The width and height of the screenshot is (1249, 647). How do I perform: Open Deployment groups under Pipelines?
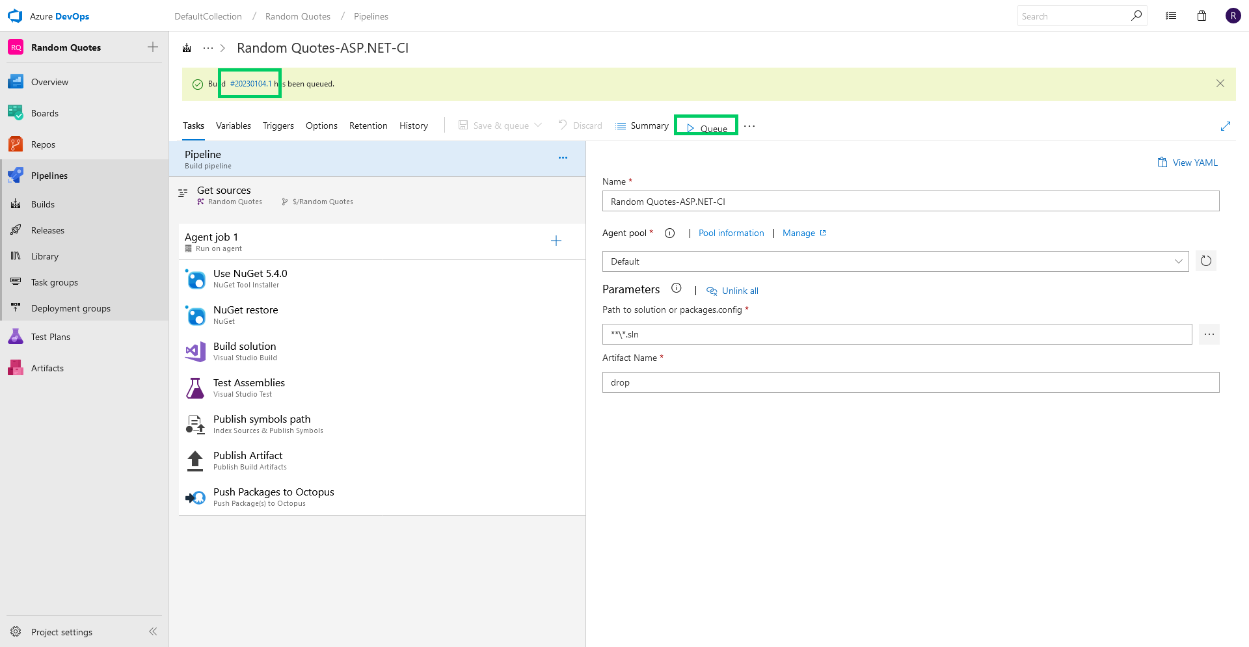pos(71,308)
